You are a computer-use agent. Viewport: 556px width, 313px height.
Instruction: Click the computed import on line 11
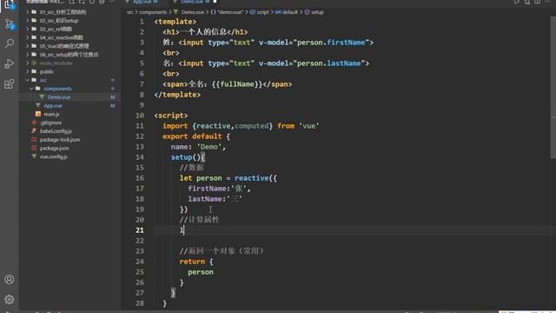tap(251, 126)
